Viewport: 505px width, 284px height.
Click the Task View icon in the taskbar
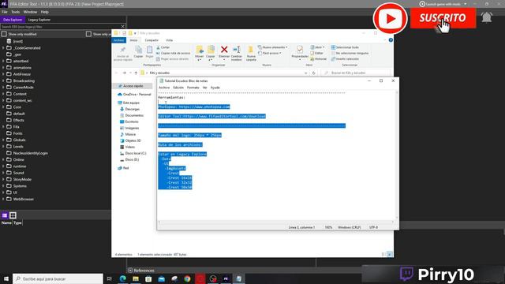click(110, 278)
